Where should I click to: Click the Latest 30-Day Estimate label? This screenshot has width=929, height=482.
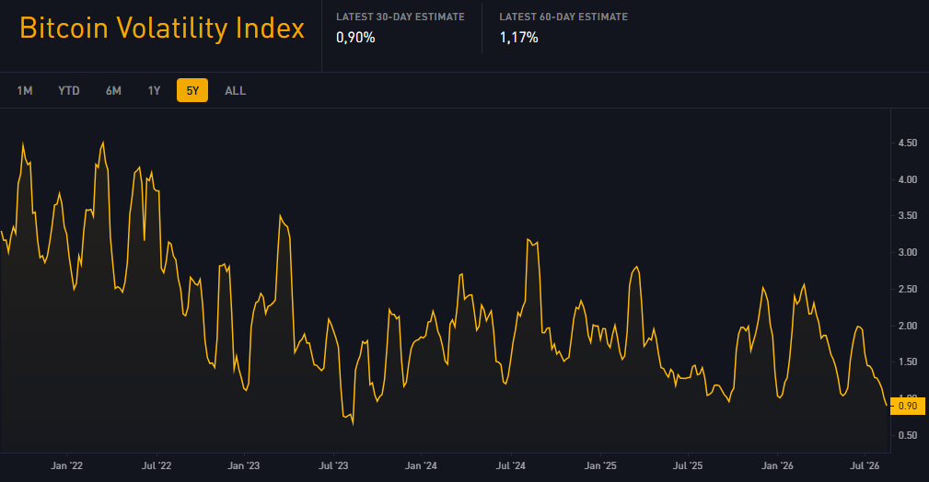click(x=401, y=17)
